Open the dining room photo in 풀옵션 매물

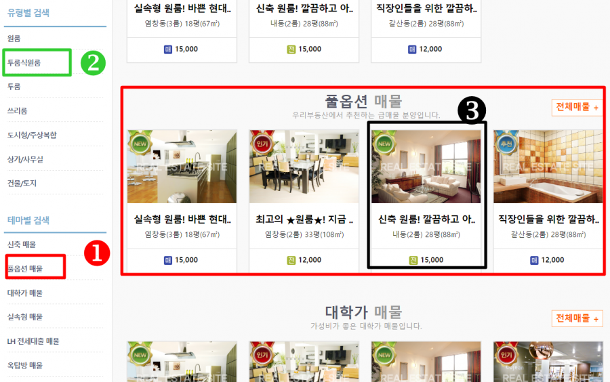pos(304,167)
